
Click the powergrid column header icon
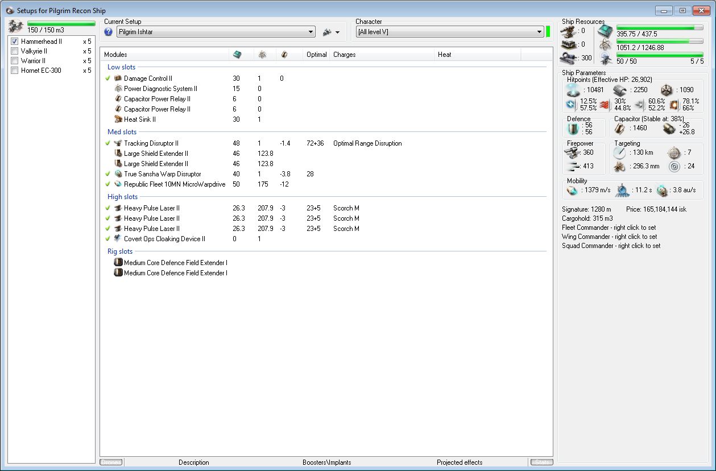(x=262, y=55)
